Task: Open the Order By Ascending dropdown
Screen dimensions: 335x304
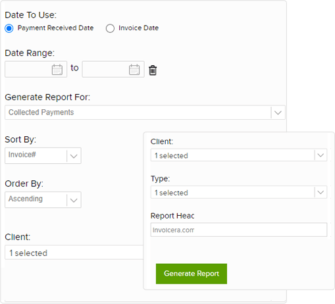Action: tap(43, 199)
